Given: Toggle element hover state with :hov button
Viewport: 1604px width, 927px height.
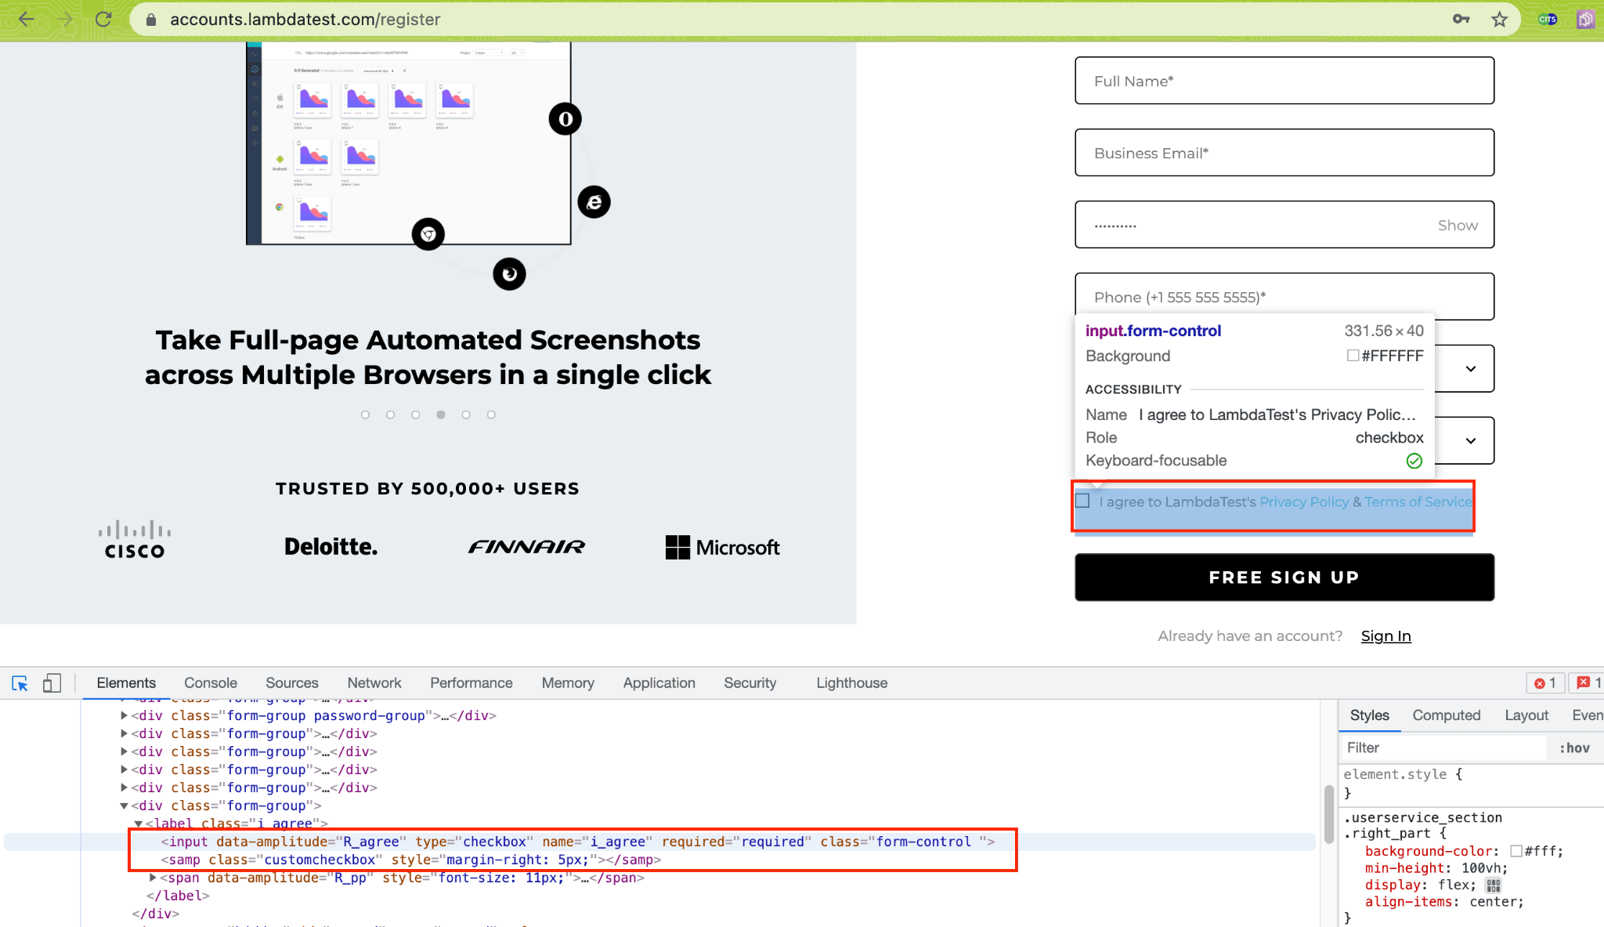Looking at the screenshot, I should (1575, 748).
